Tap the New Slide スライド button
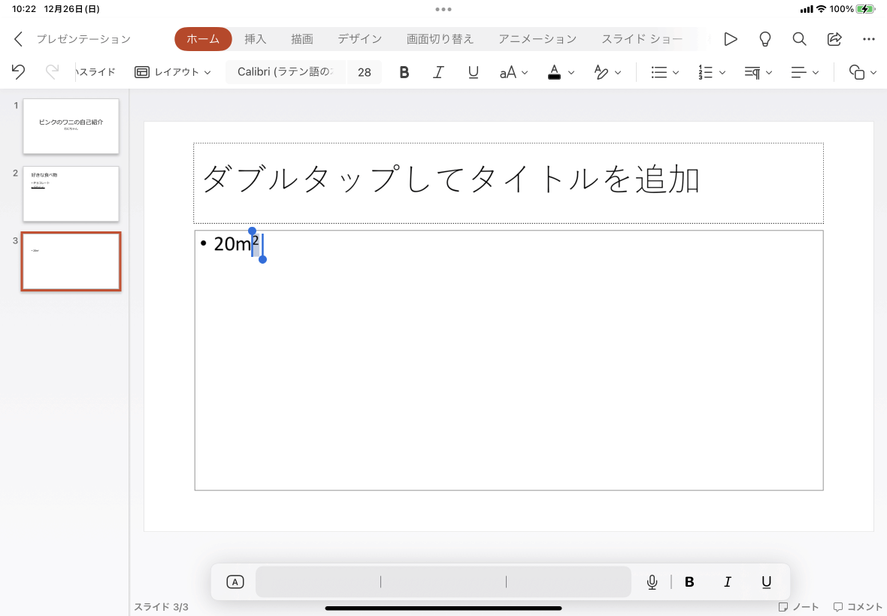This screenshot has height=616, width=887. tap(95, 72)
